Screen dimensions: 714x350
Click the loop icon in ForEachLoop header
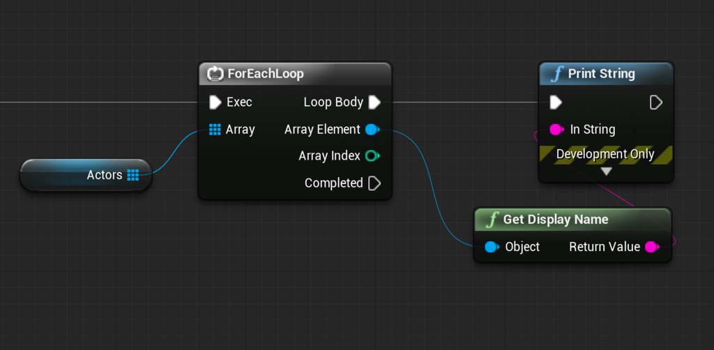(215, 74)
